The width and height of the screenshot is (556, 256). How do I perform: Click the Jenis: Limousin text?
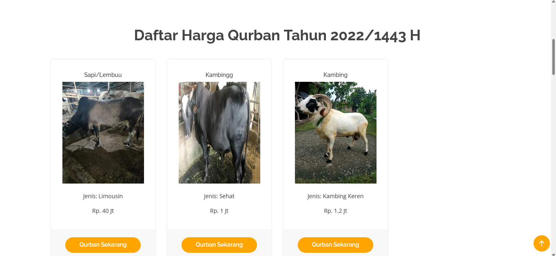pyautogui.click(x=103, y=196)
